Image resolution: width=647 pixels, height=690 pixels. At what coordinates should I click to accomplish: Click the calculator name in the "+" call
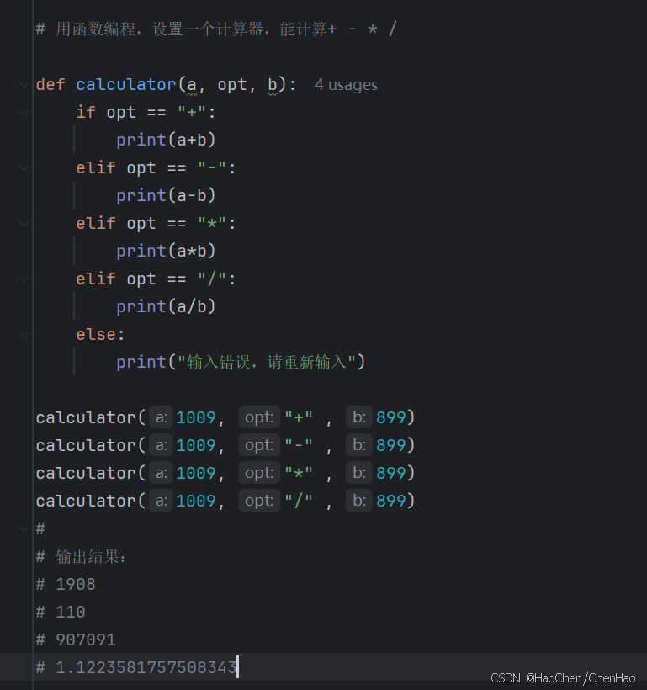pyautogui.click(x=86, y=417)
